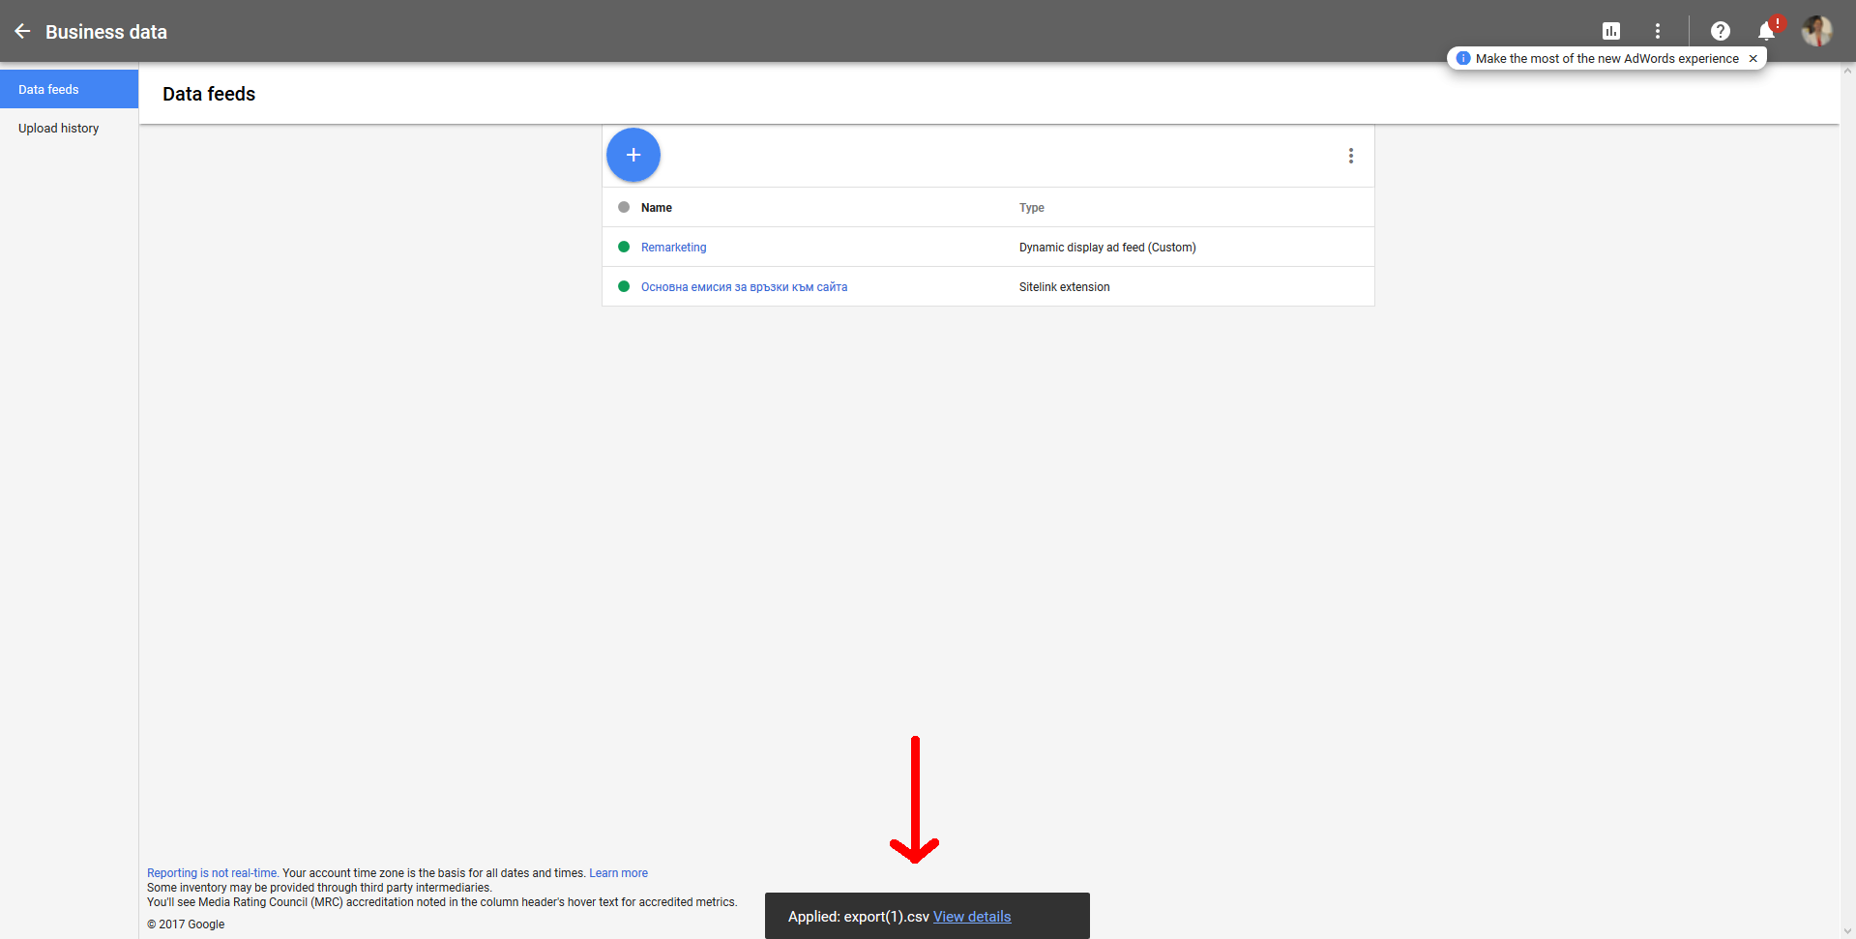This screenshot has height=939, width=1856.
Task: Open the account profile avatar
Action: point(1817,31)
